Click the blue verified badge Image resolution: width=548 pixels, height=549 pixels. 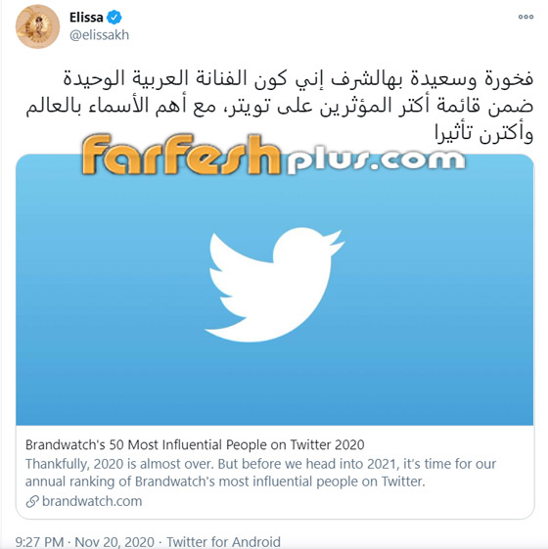114,18
